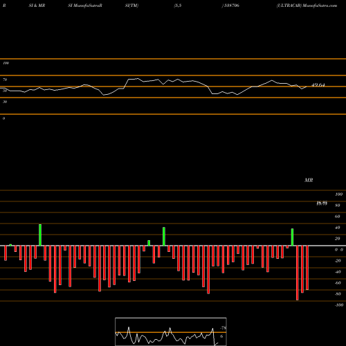Open the mini overview chart thumbnail
The height and width of the screenshot is (346, 346).
[171, 331]
